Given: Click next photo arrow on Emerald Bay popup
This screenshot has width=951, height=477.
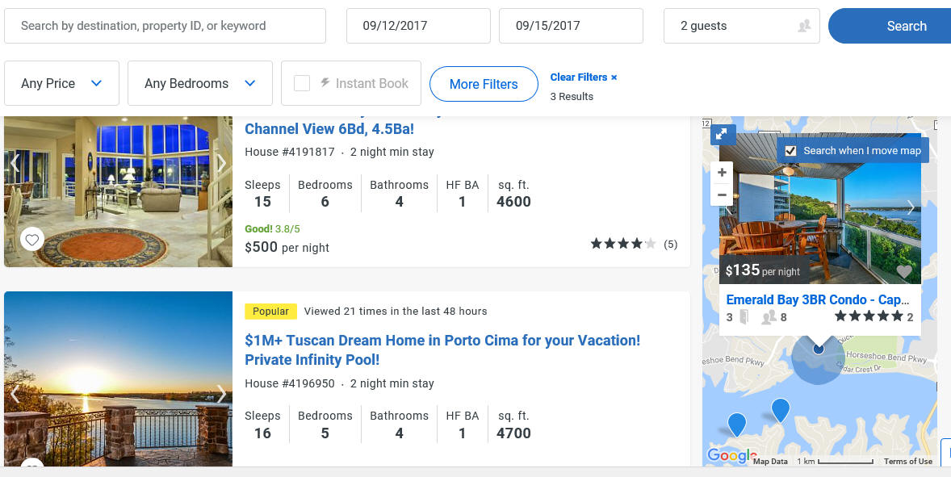Looking at the screenshot, I should [911, 207].
